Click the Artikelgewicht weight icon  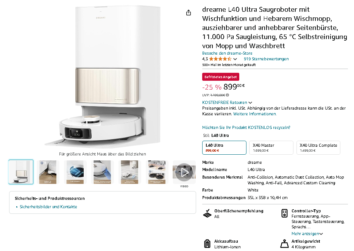pos(284,244)
